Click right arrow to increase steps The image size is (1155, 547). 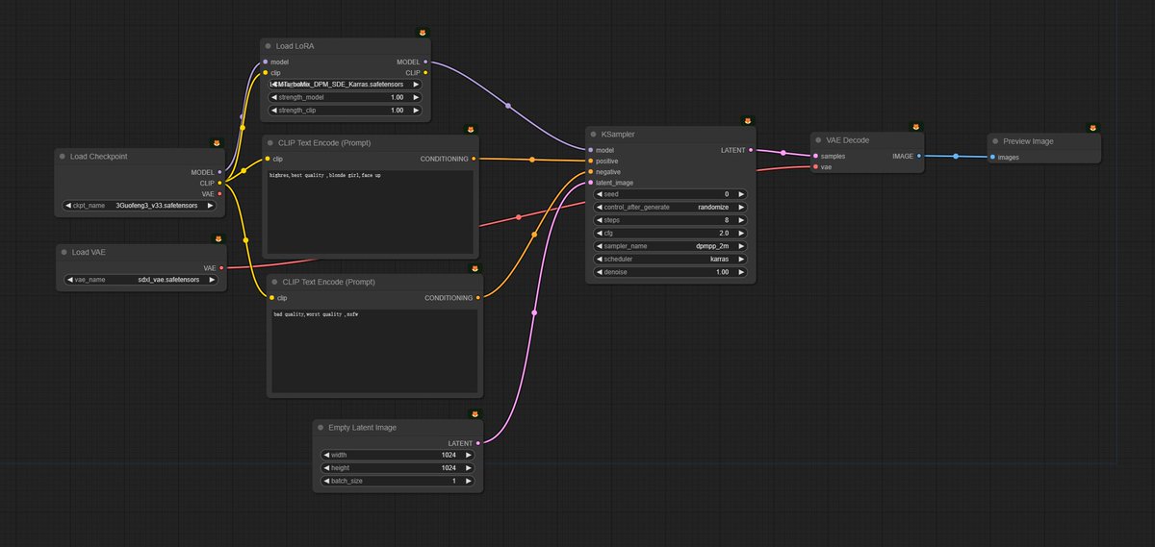coord(742,220)
